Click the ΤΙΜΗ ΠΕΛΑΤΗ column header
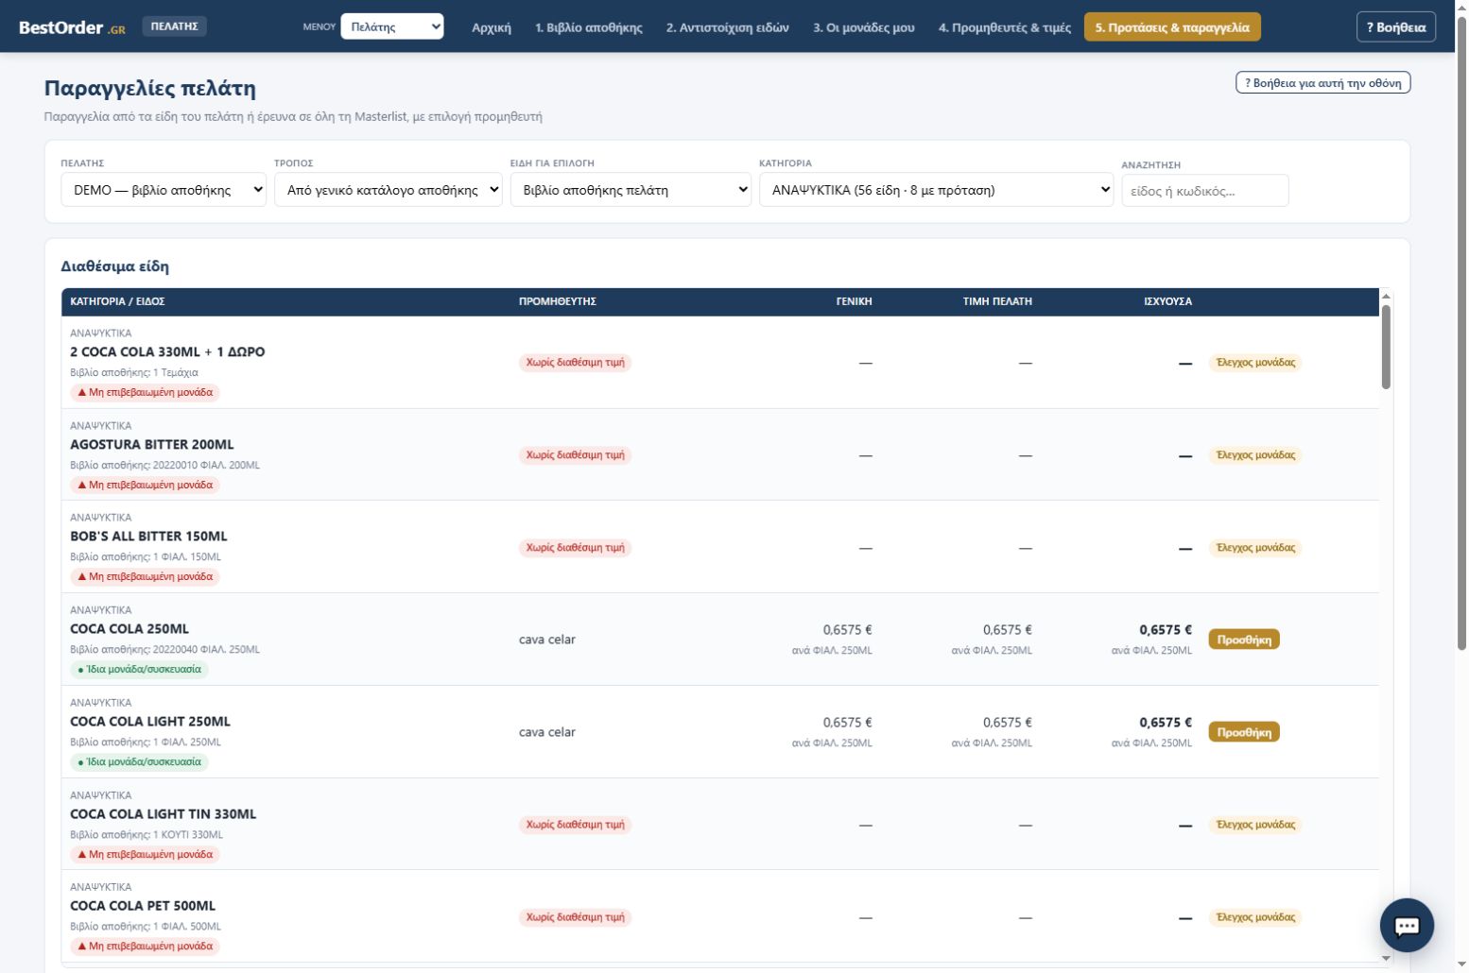This screenshot has height=973, width=1469. tap(997, 301)
